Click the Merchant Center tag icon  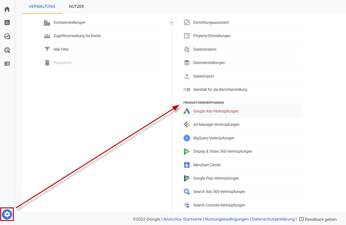(187, 165)
